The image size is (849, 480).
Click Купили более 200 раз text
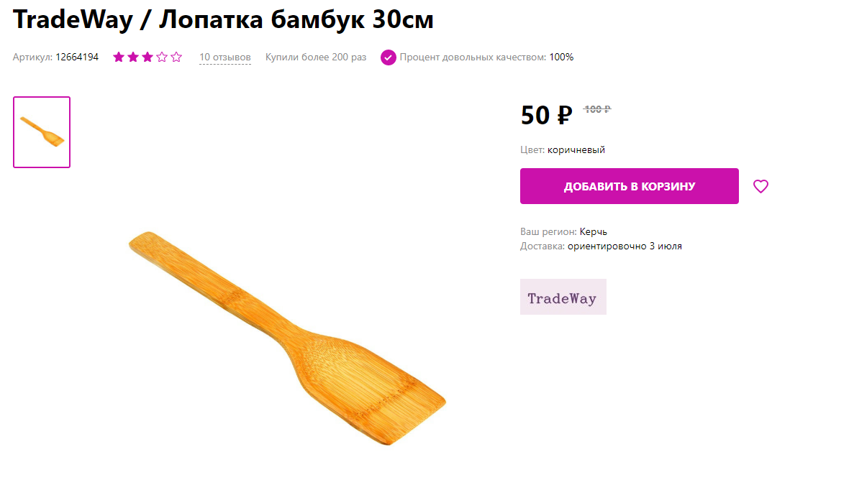pyautogui.click(x=316, y=57)
